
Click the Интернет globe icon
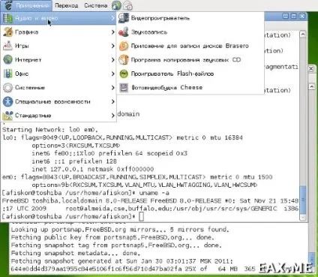point(7,60)
